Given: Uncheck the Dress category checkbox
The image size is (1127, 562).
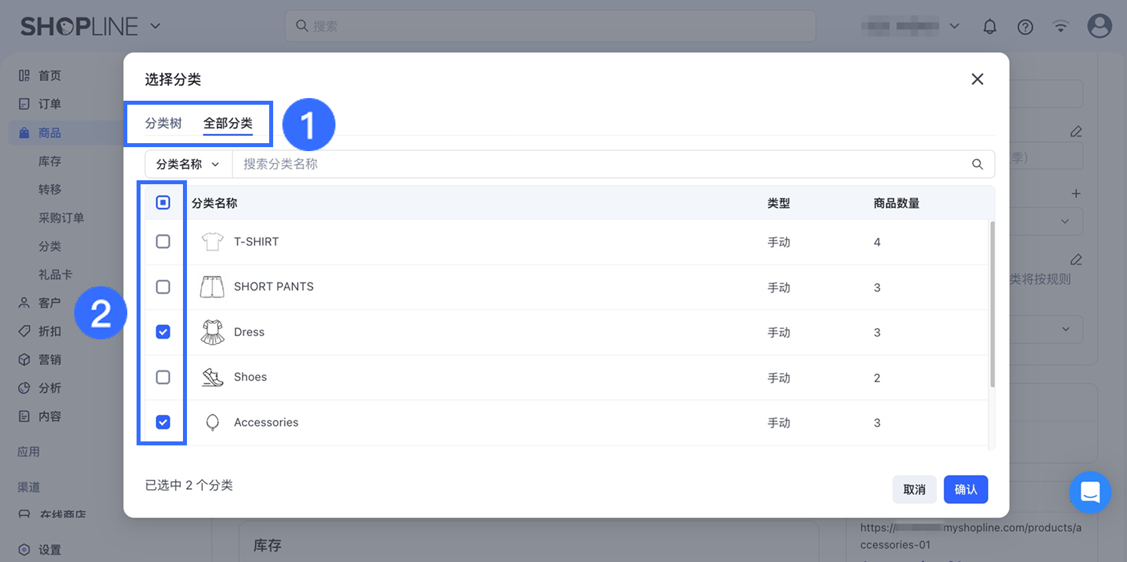Looking at the screenshot, I should click(163, 332).
